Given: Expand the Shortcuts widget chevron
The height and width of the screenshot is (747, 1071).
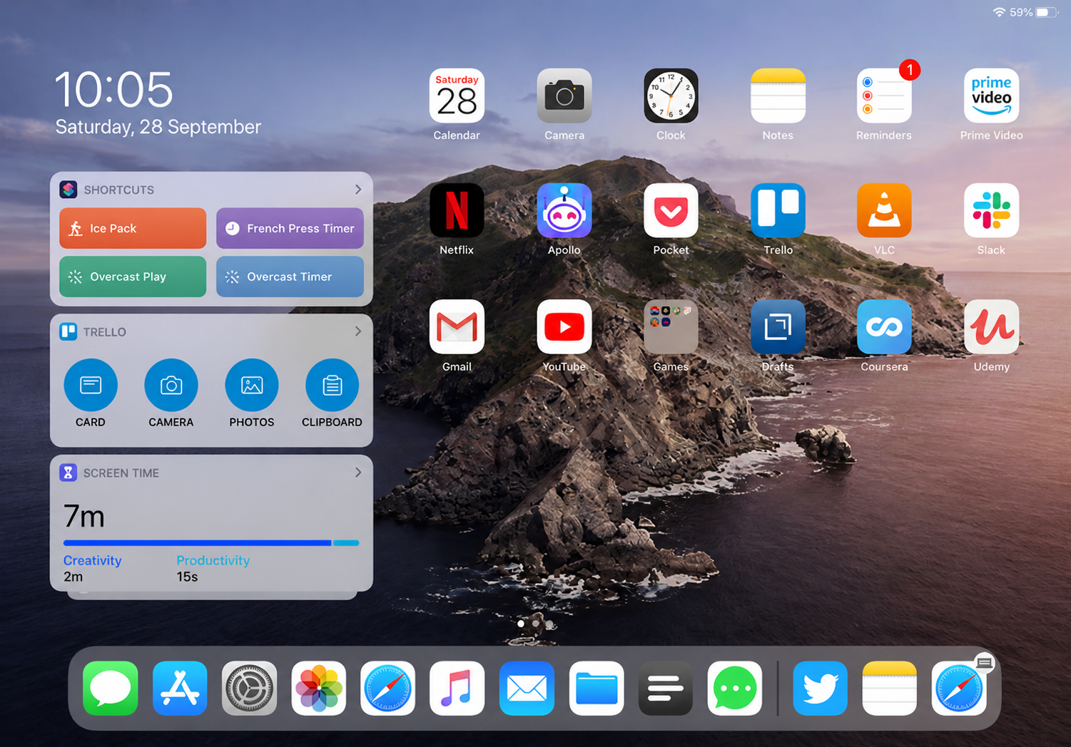Looking at the screenshot, I should (x=358, y=190).
